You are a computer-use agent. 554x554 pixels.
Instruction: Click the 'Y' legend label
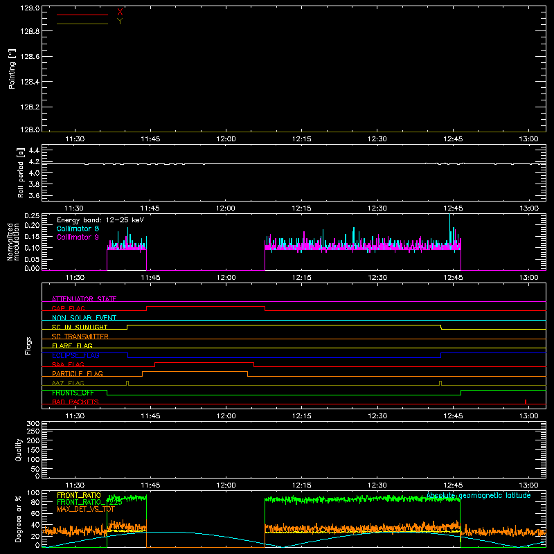tap(120, 21)
